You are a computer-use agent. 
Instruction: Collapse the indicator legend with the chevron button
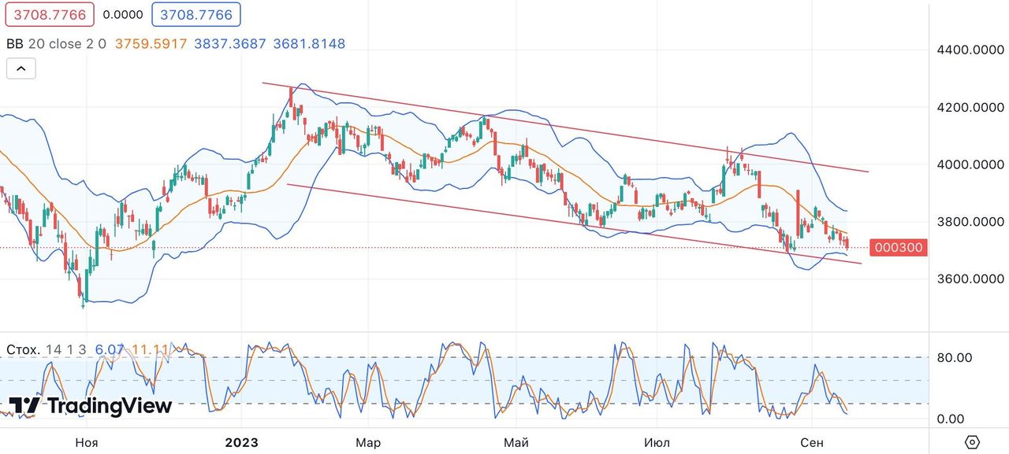click(x=20, y=69)
